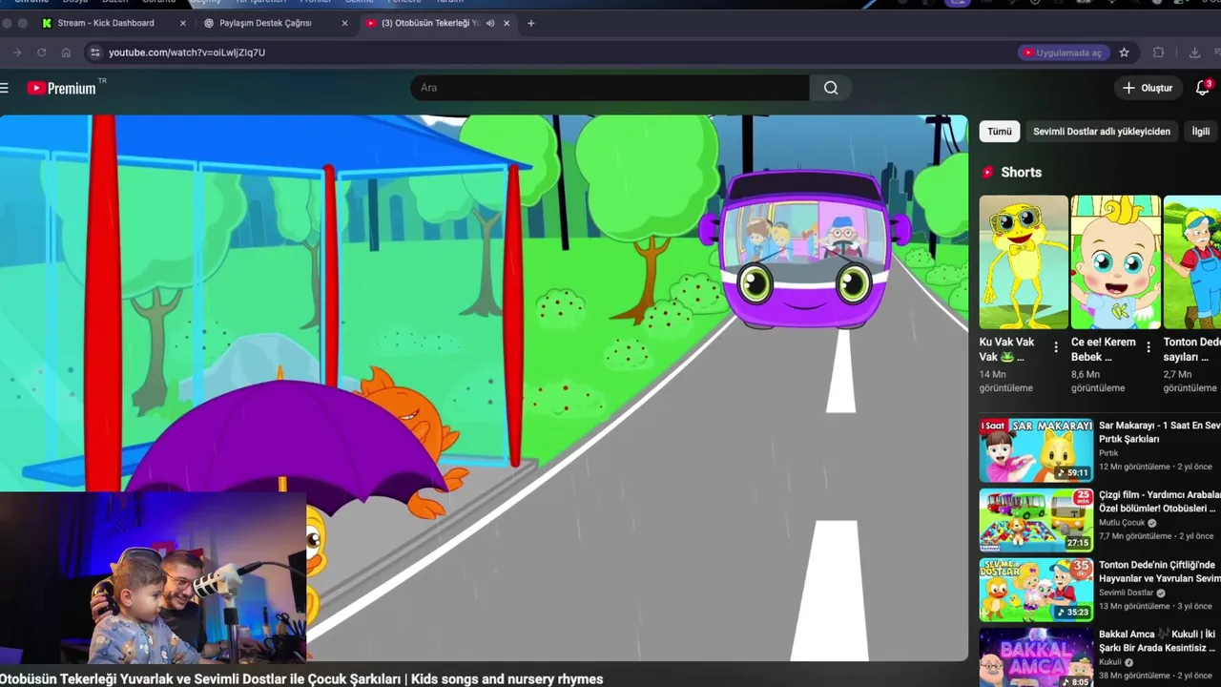Open the home page via the home icon

(66, 52)
